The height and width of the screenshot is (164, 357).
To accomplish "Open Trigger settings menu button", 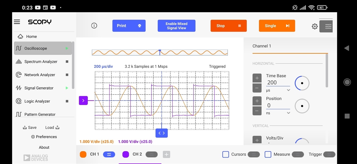I will coord(329,154).
